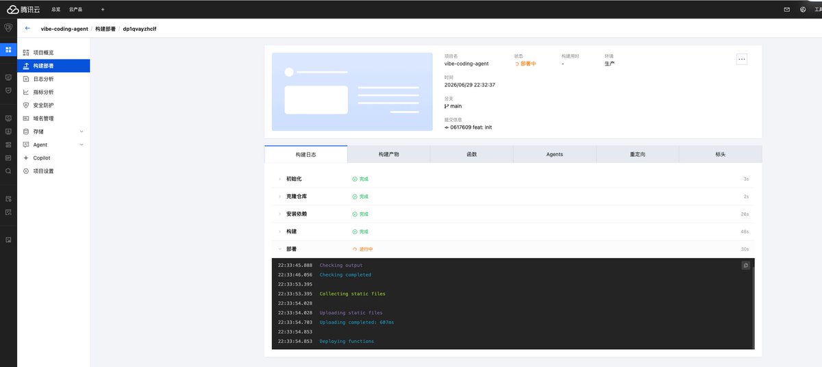Open 域名管理 in sidebar
The width and height of the screenshot is (822, 367).
tap(53, 118)
